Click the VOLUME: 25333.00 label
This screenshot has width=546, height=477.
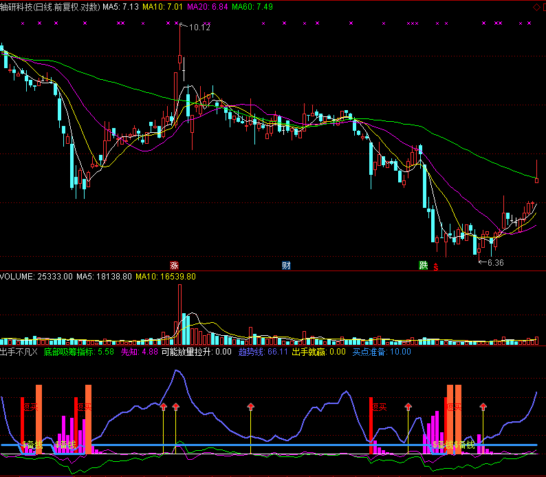pos(36,277)
